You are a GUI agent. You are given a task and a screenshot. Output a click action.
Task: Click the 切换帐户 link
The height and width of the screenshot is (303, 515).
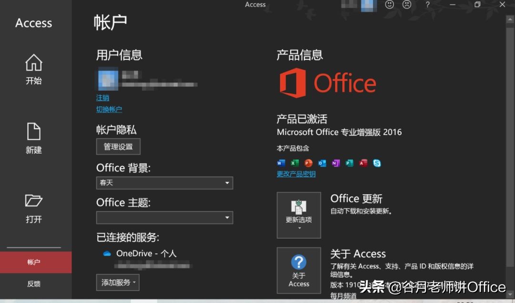109,109
